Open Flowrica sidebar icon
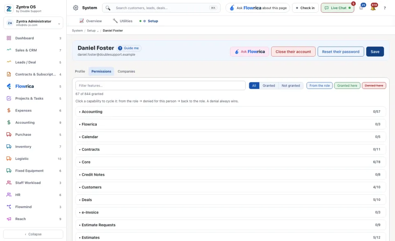 tap(9, 86)
